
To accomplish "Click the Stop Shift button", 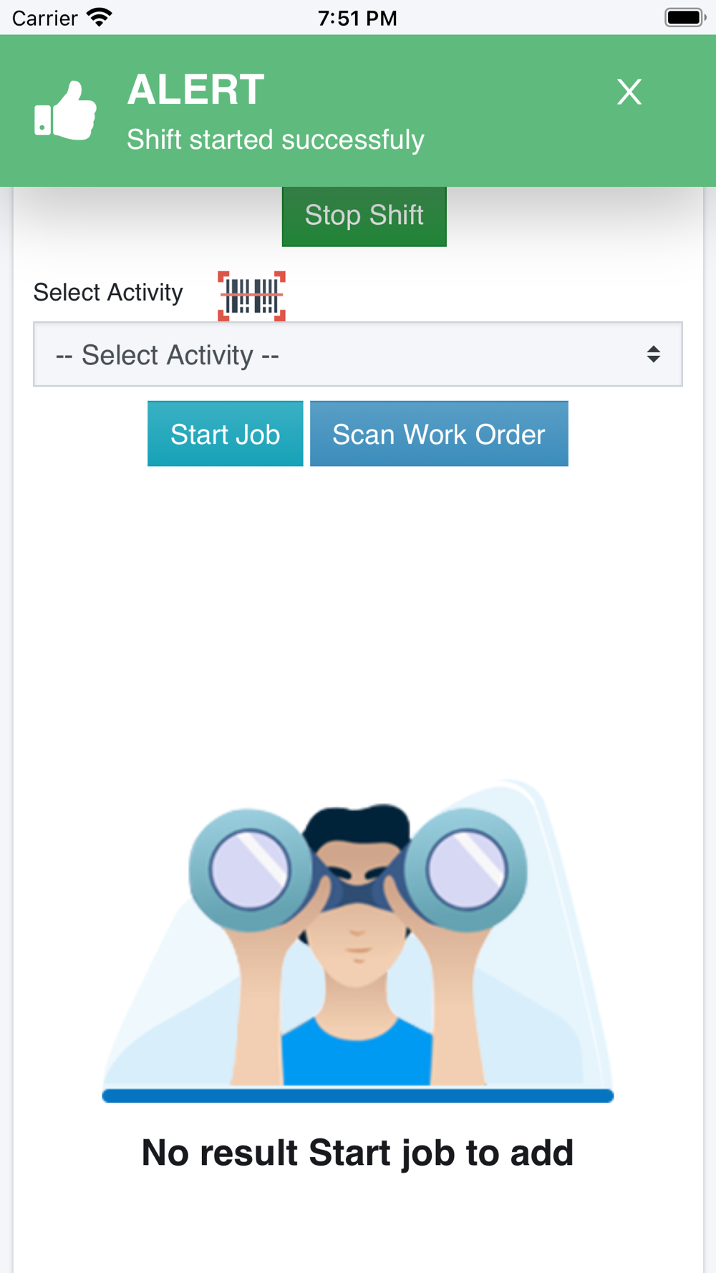I will tap(364, 216).
